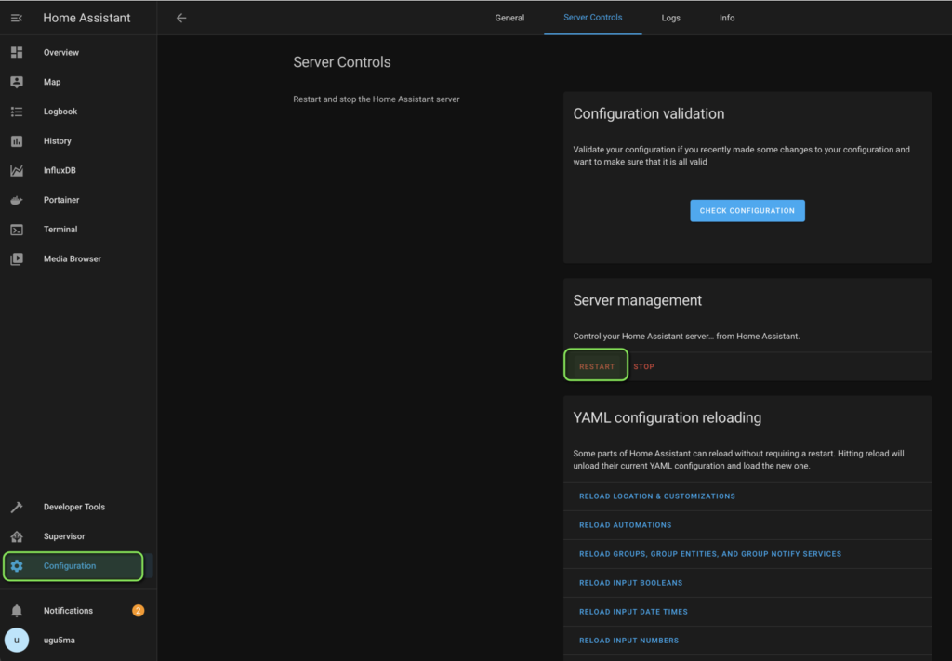Screen dimensions: 952x661
Task: Click the Server management heading
Action: [x=637, y=300]
